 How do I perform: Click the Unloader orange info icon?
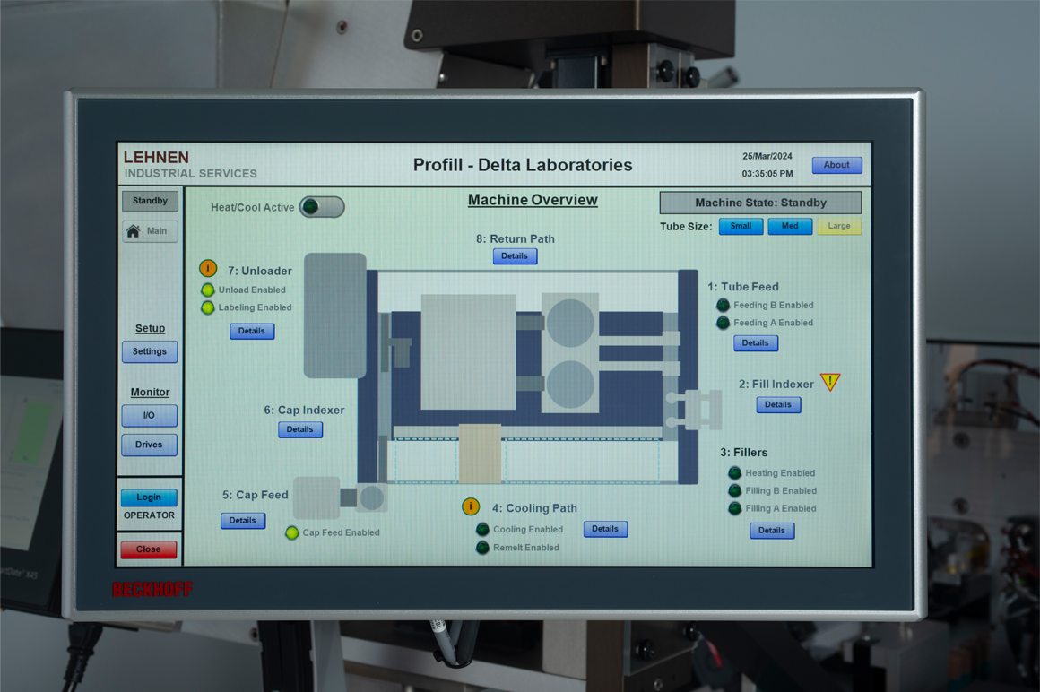pos(208,269)
